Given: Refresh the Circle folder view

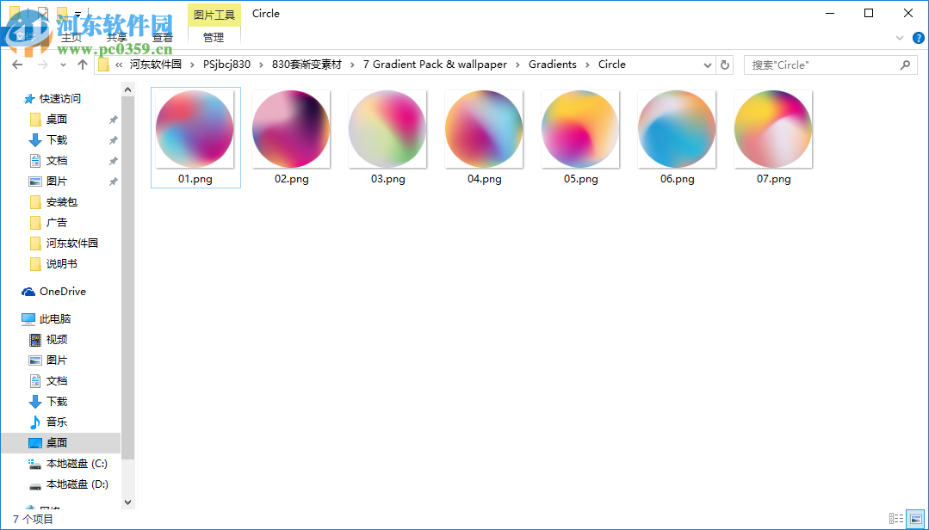Looking at the screenshot, I should (x=725, y=65).
